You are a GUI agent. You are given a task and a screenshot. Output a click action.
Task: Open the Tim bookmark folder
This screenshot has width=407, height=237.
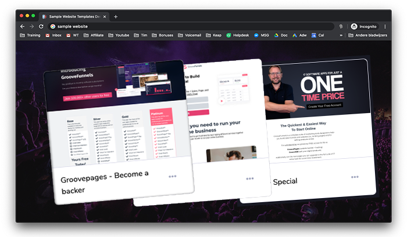(x=141, y=35)
